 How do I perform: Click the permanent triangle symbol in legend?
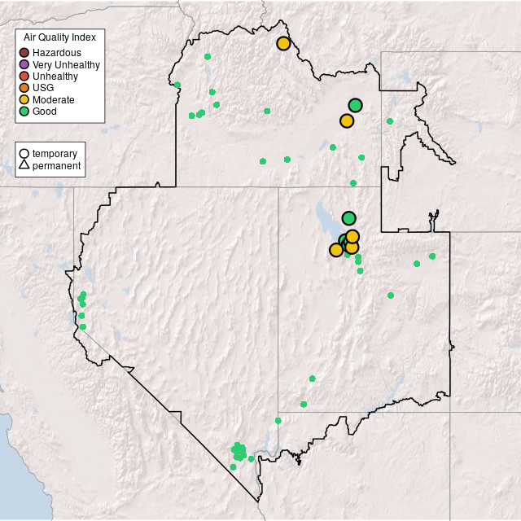coord(24,165)
